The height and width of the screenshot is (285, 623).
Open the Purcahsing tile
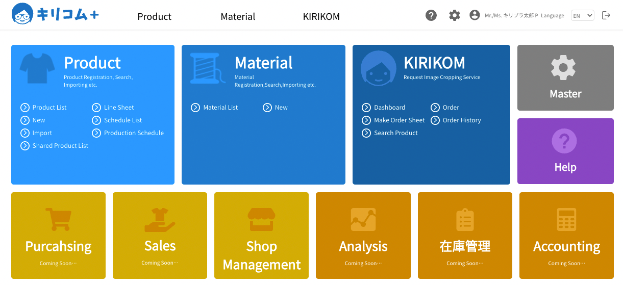click(58, 236)
